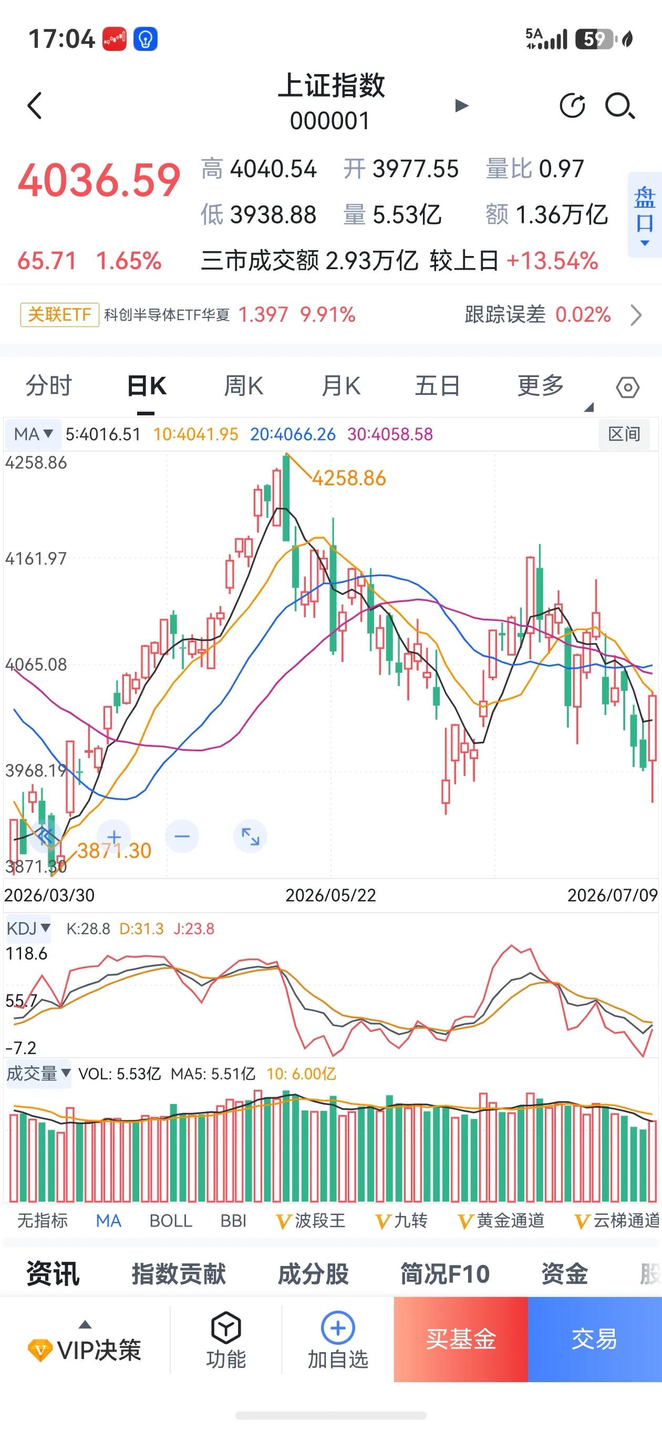Screen dimensions: 662x1430
Task: Open search with magnifier icon
Action: [x=620, y=106]
